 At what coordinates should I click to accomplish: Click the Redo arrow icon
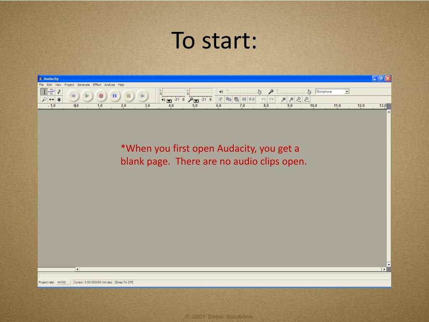point(271,99)
